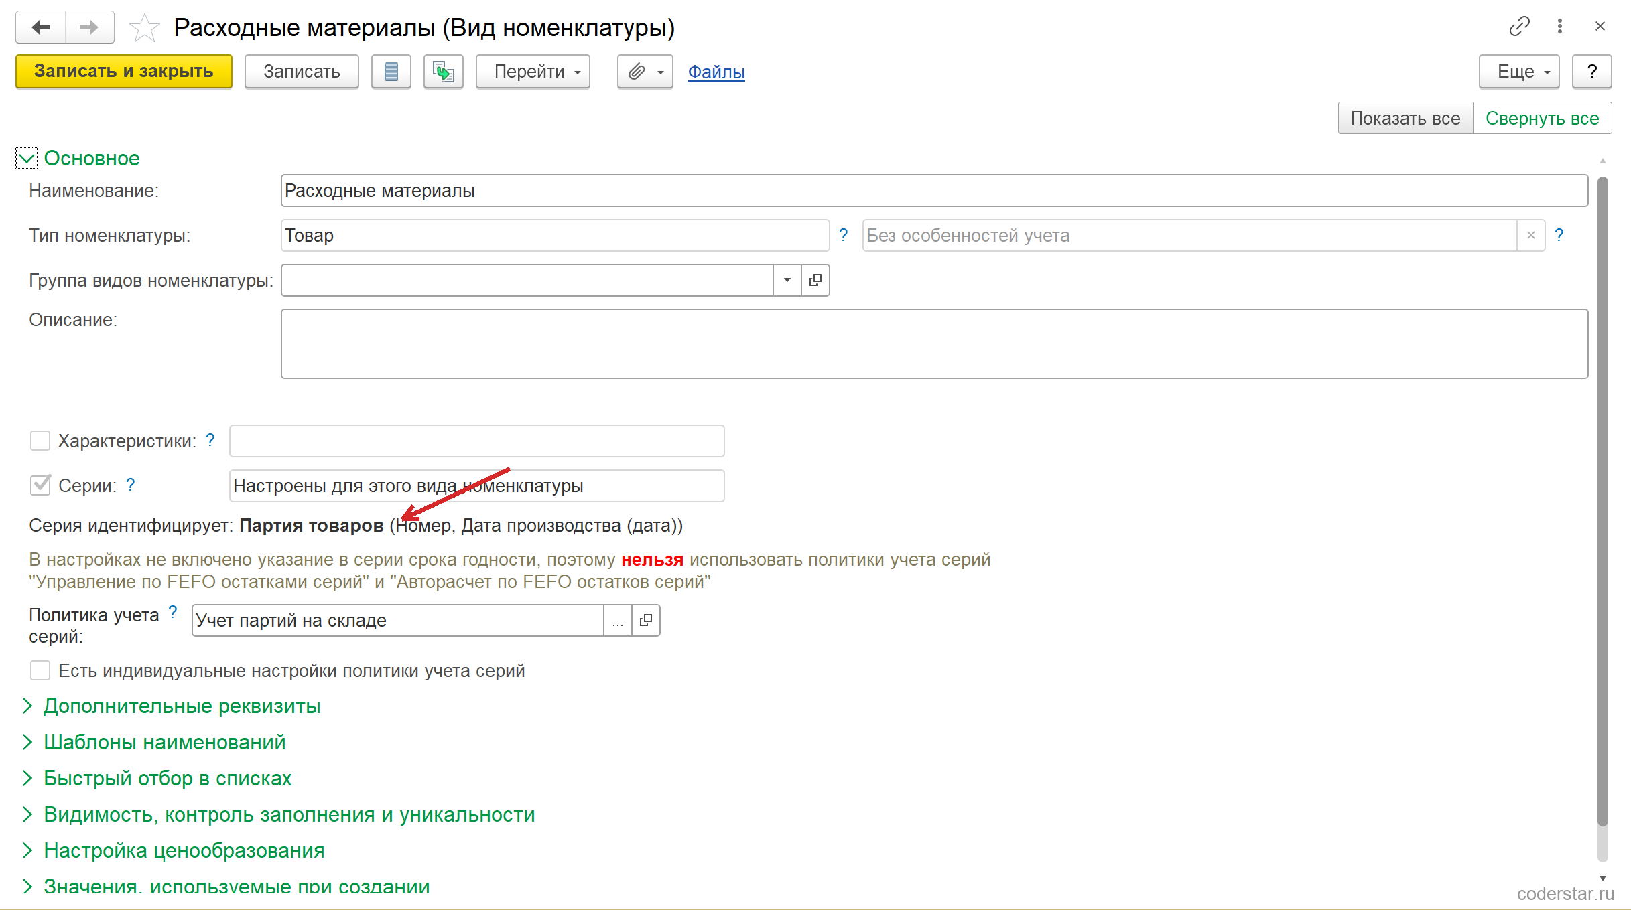
Task: Click the Серии settings field
Action: pyautogui.click(x=476, y=486)
